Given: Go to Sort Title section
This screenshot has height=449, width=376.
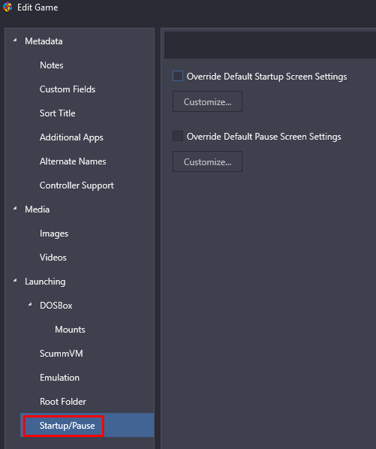Looking at the screenshot, I should [x=58, y=113].
